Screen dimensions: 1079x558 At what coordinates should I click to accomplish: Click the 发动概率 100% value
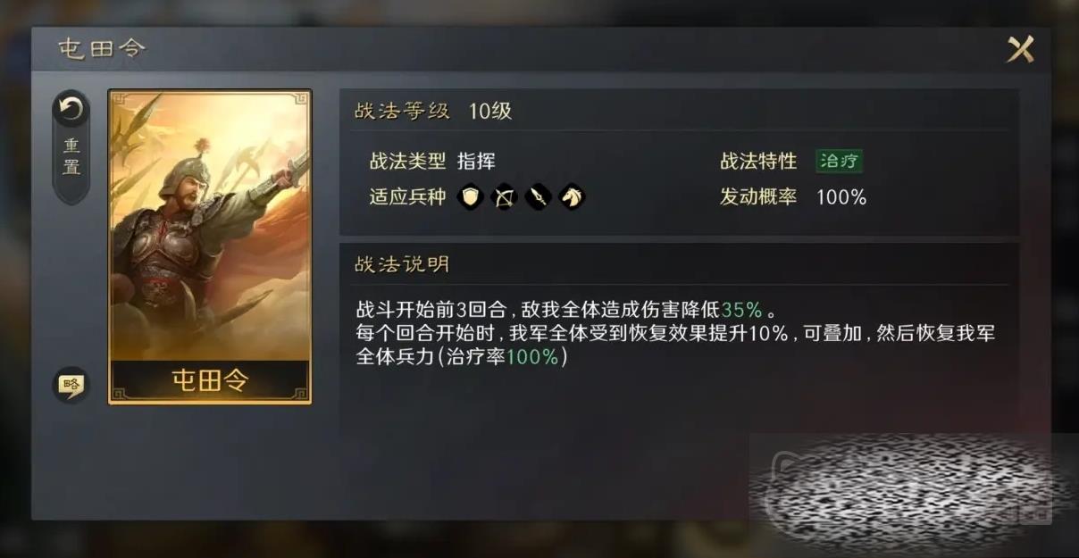click(841, 197)
